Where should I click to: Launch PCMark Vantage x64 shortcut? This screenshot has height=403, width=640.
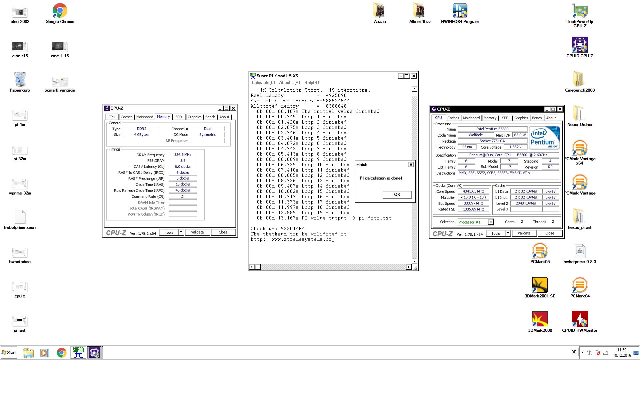click(580, 153)
